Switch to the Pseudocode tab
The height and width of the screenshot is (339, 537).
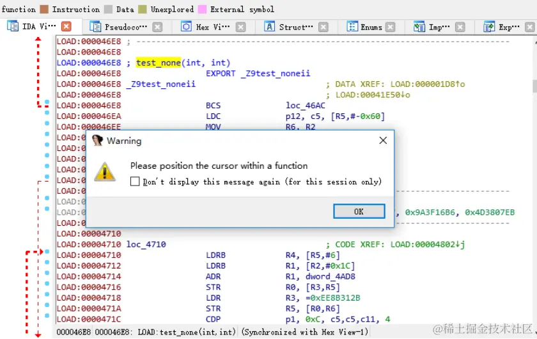[126, 27]
